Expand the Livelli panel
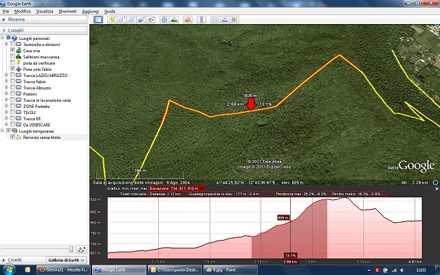440x275 pixels. tap(4, 260)
